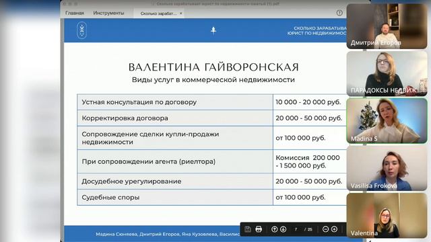431x242 pixels.
Task: Go to next page with down arrow
Action: tap(283, 229)
